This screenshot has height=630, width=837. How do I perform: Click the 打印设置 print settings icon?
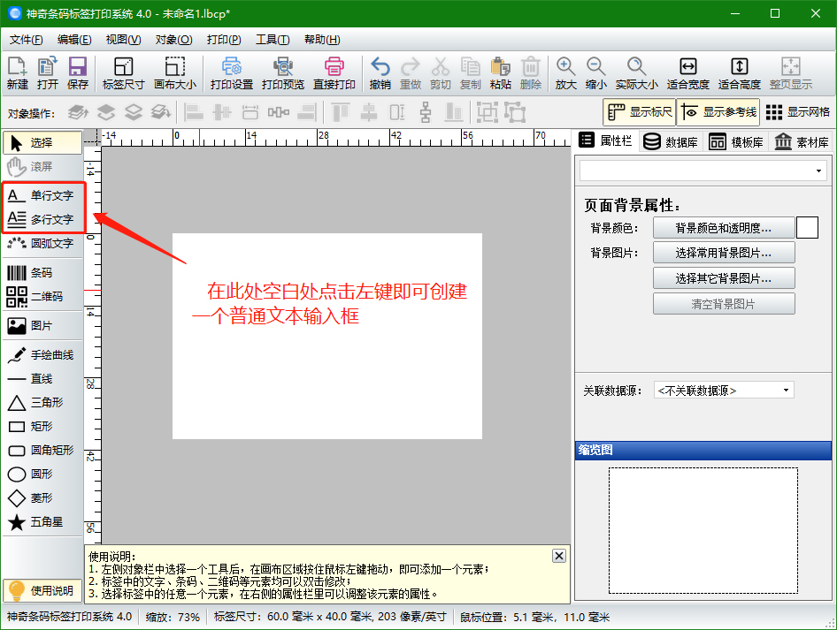(232, 73)
